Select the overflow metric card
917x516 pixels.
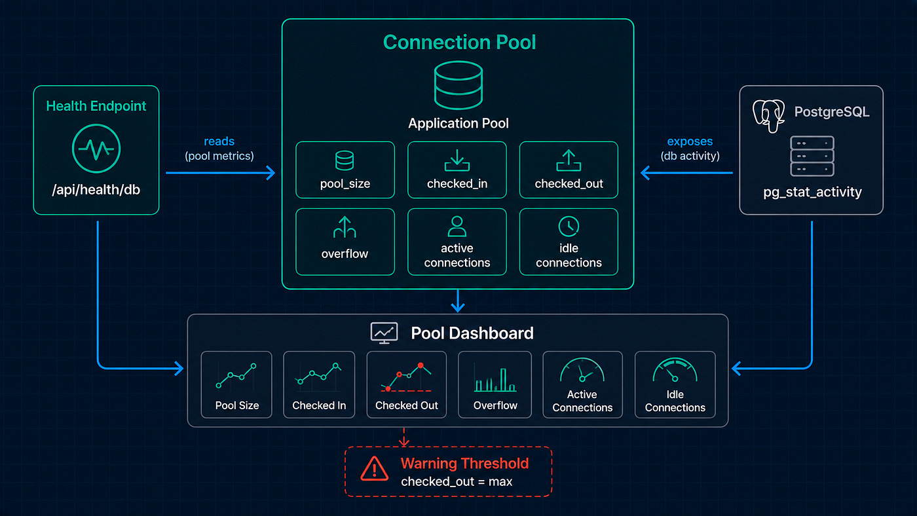345,242
